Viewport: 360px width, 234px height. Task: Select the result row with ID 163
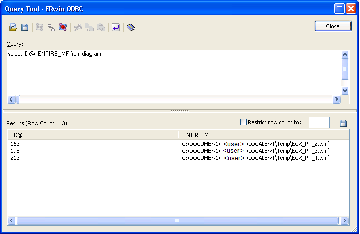178,144
